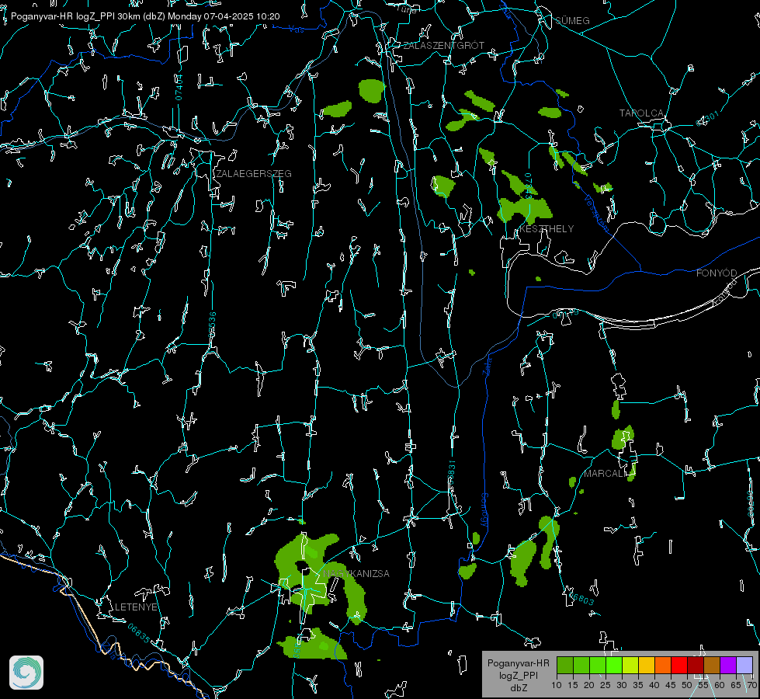Pick the dark green 10 dBZ legend swatch
Image resolution: width=760 pixels, height=699 pixels.
coord(565,665)
